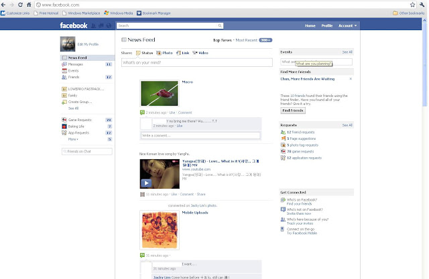The image size is (429, 279).
Task: Click Write a comment field
Action: click(200, 135)
